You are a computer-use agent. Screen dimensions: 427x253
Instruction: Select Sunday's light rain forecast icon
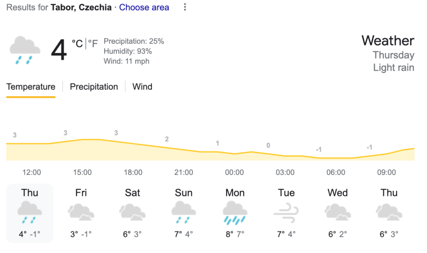183,212
